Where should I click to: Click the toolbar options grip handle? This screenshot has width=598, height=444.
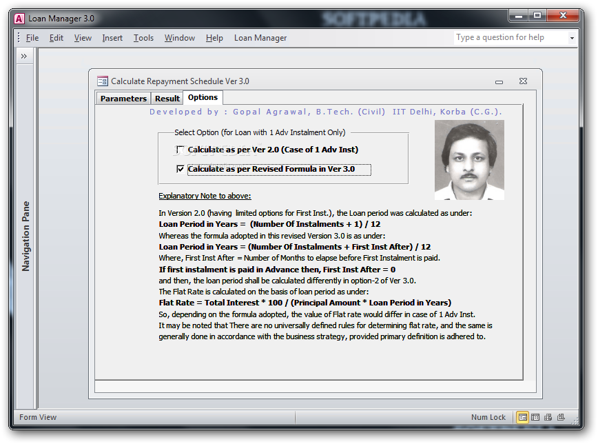(19, 37)
